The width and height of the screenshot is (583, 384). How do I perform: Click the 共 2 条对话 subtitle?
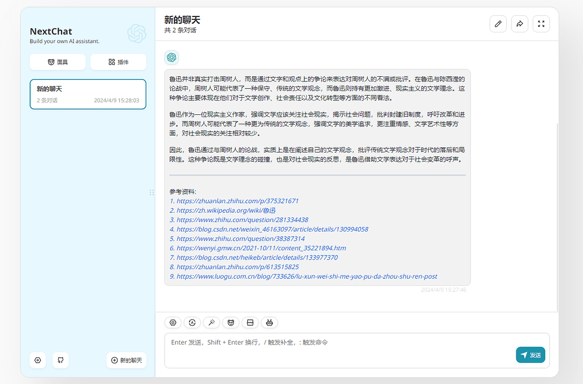click(x=180, y=31)
